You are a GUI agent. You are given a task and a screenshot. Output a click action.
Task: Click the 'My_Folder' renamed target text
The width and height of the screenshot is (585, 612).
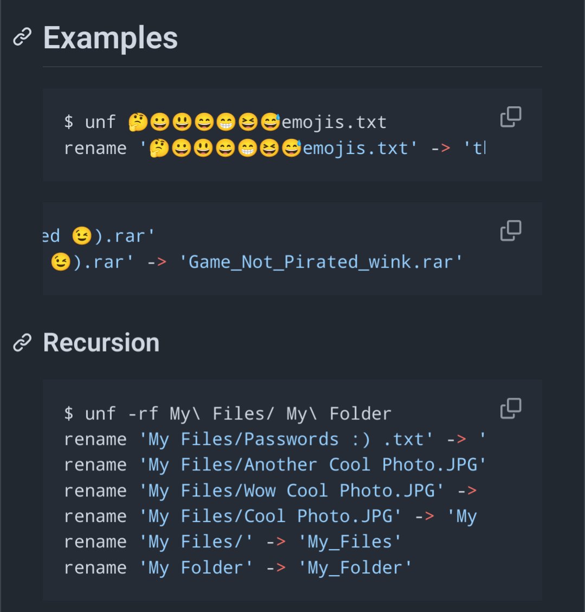[355, 568]
